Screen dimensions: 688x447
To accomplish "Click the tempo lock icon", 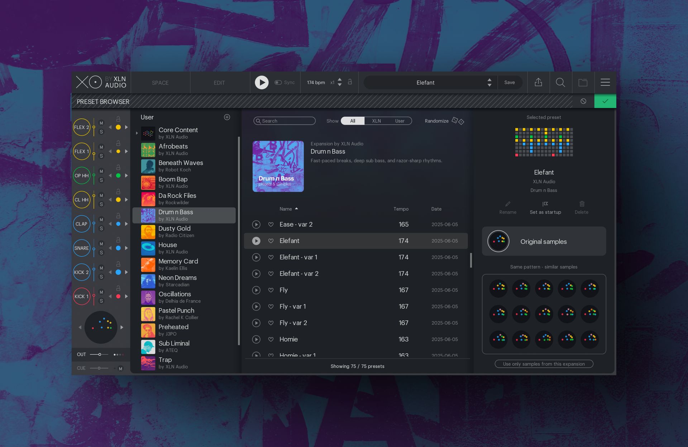I will coord(350,82).
